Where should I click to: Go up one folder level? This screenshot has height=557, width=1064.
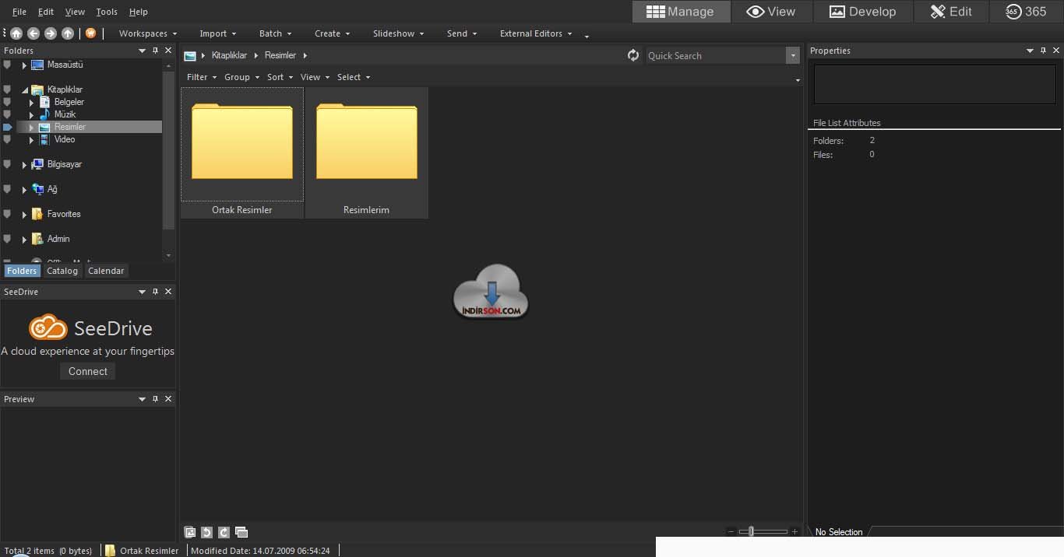68,33
